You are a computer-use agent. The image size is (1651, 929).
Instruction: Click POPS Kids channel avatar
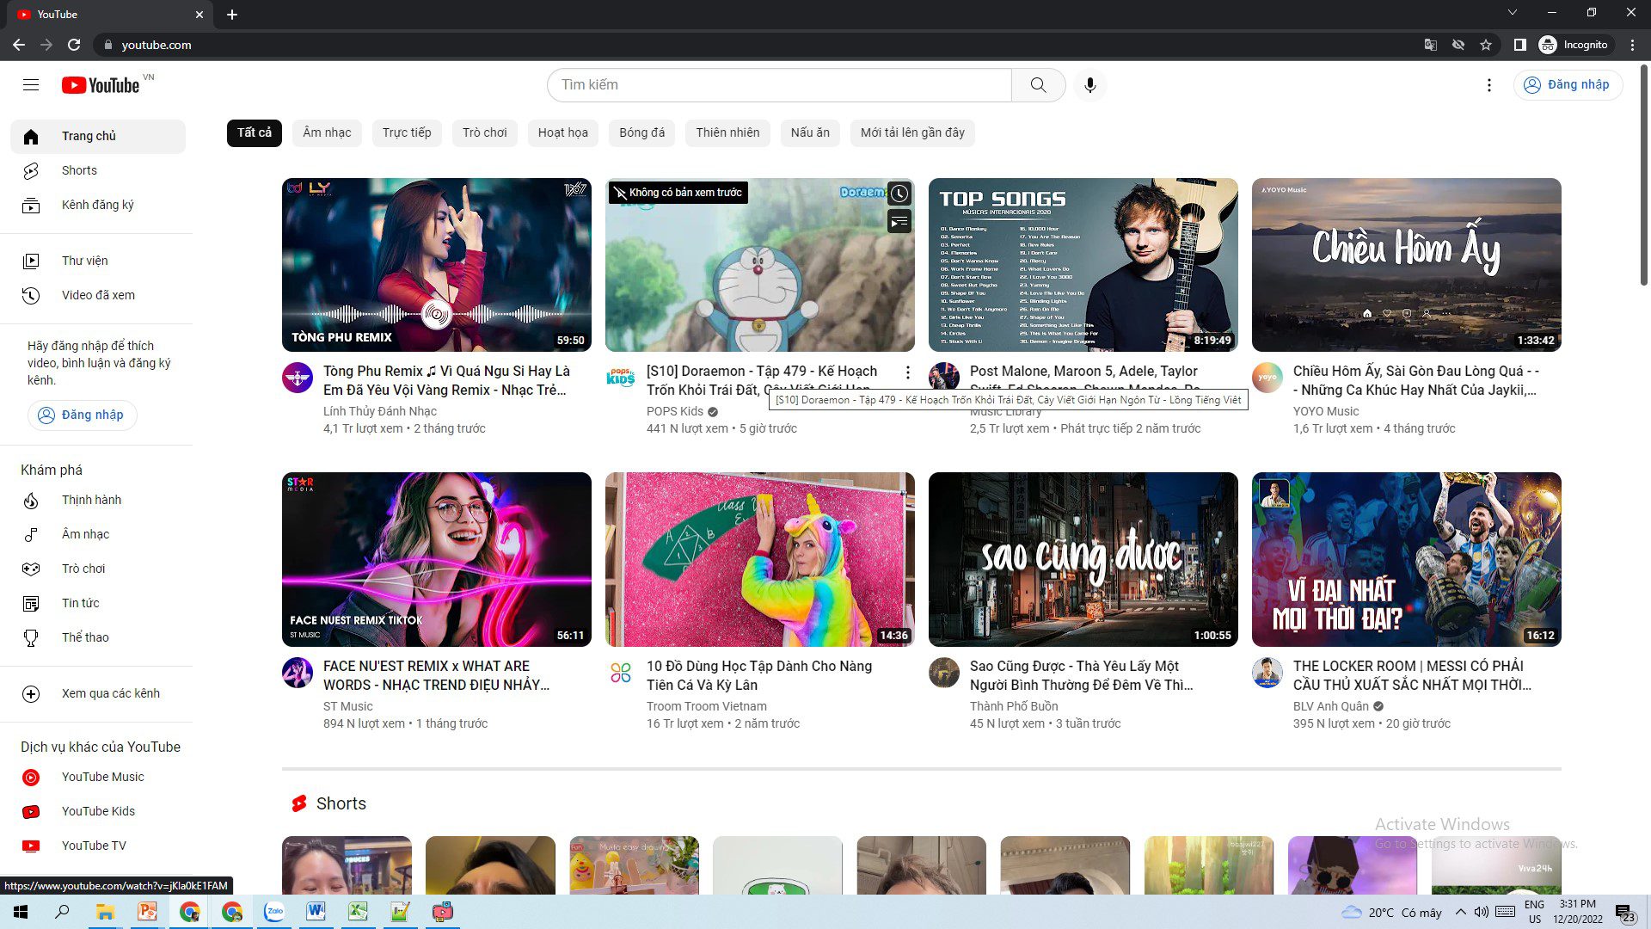click(x=621, y=378)
